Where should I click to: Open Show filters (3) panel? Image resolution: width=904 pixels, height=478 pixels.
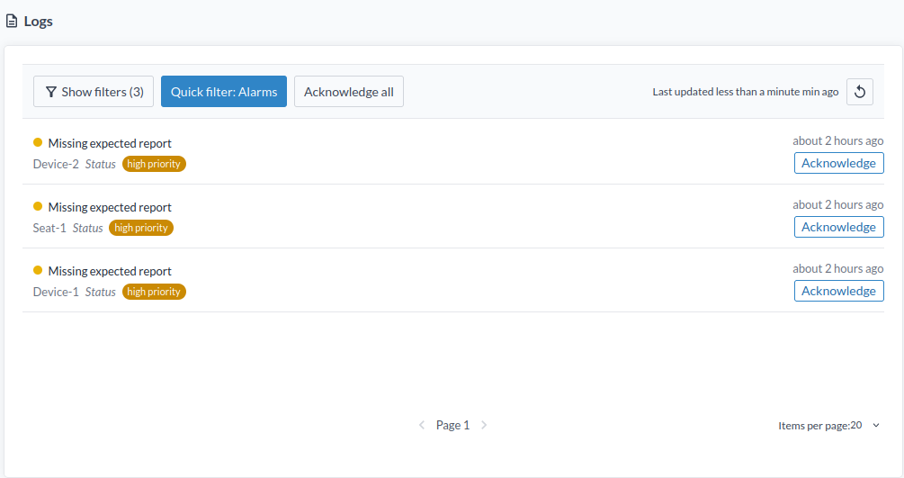94,92
